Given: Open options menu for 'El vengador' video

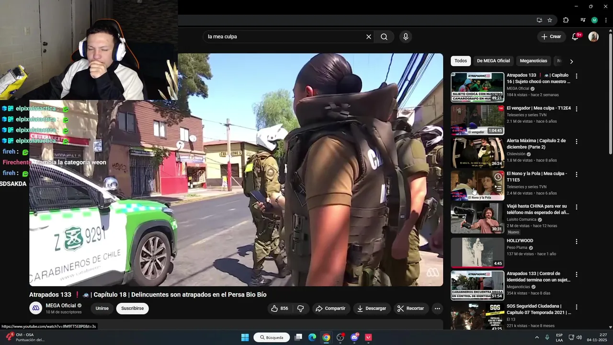Looking at the screenshot, I should [577, 109].
